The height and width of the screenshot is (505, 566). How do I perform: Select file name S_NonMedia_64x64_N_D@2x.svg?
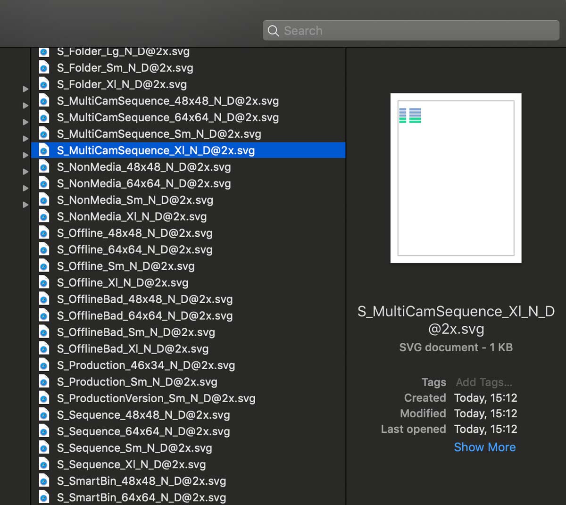coord(144,183)
